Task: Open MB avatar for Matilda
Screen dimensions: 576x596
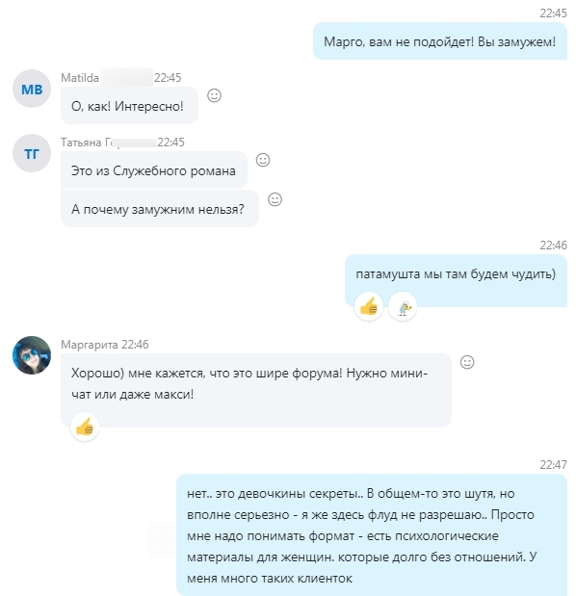Action: pos(32,89)
